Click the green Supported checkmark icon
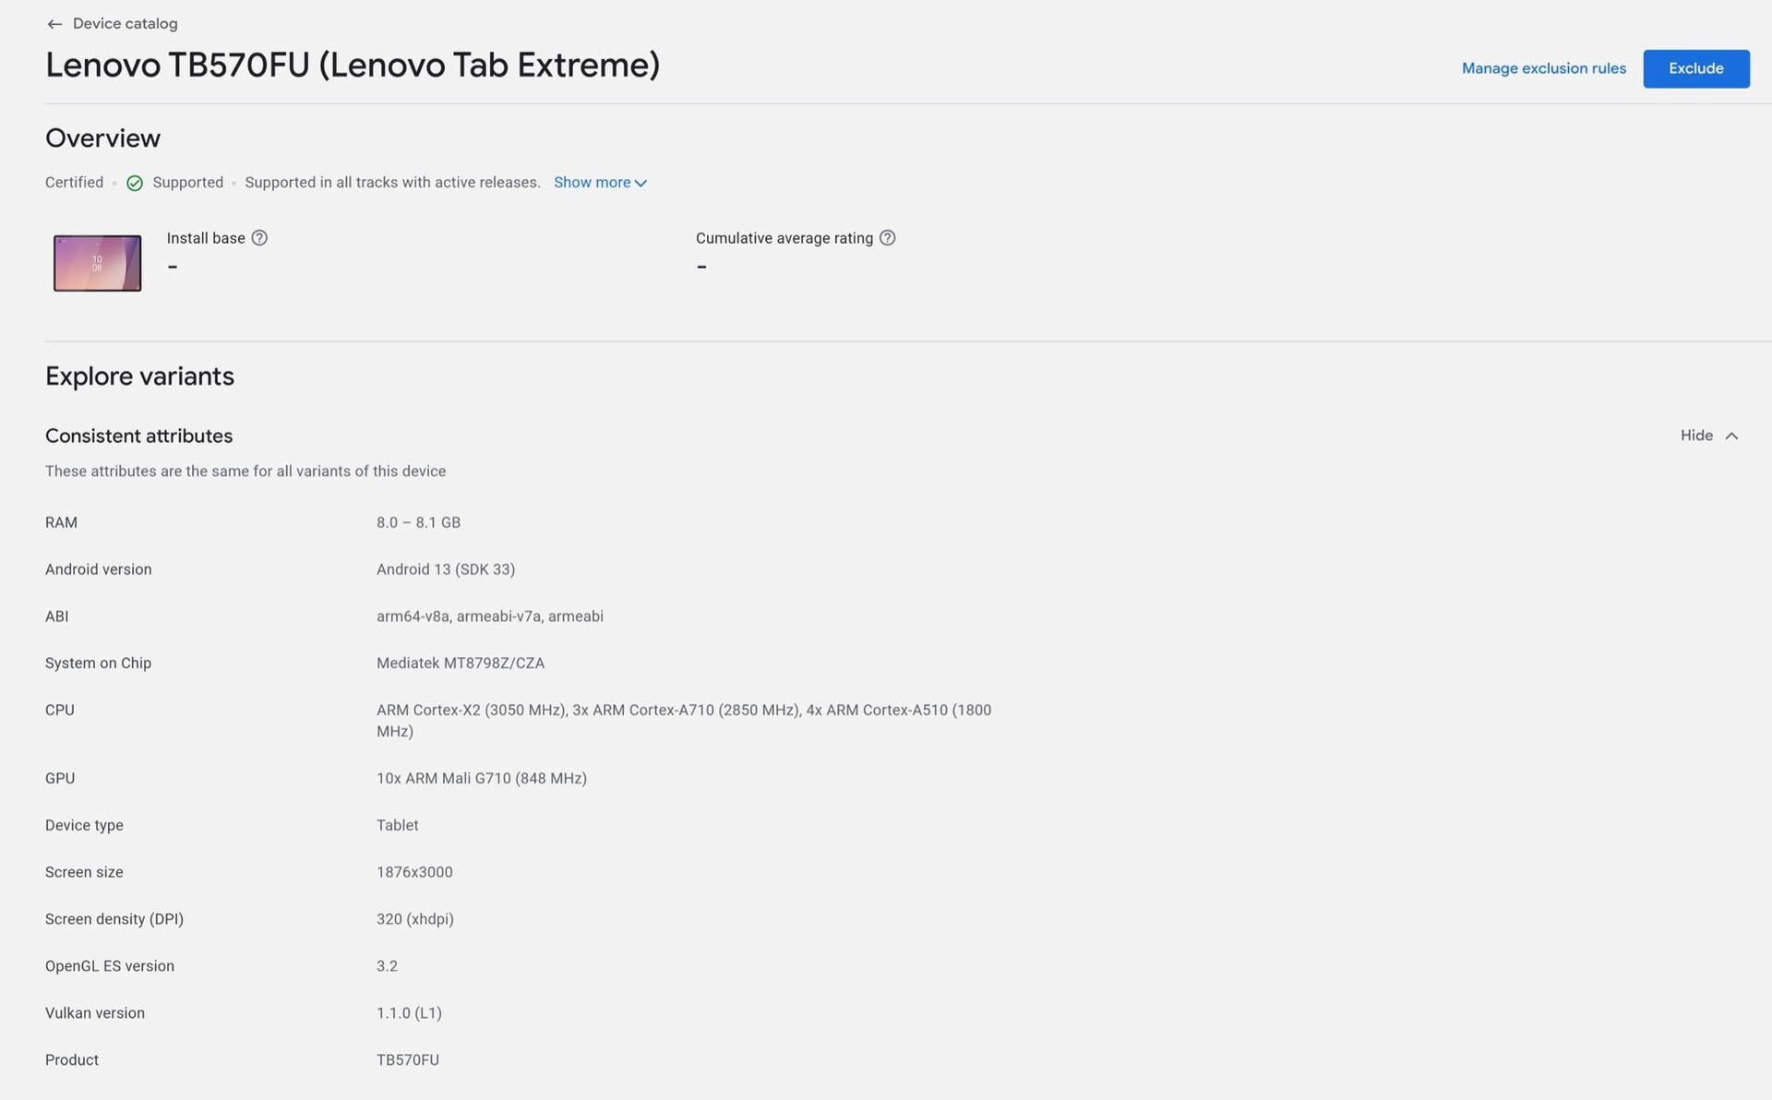Screen dimensions: 1772x1100 135,184
